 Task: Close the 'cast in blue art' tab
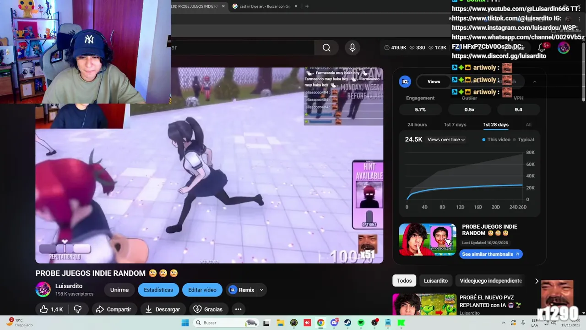pos(296,6)
